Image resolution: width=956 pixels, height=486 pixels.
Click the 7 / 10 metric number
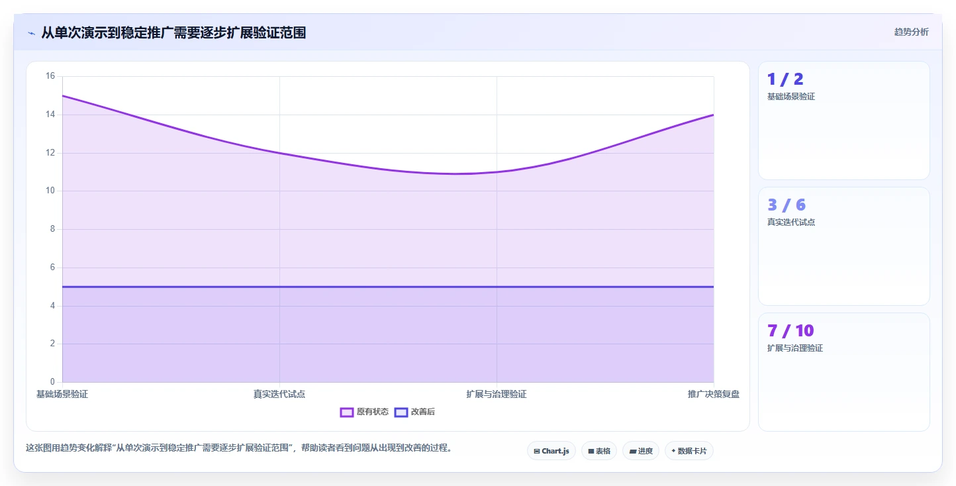[x=790, y=331]
